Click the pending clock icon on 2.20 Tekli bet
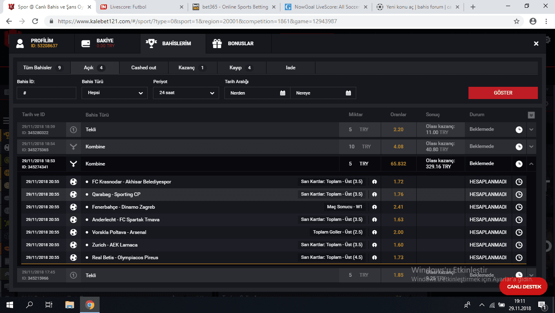Image resolution: width=555 pixels, height=313 pixels. 519,130
